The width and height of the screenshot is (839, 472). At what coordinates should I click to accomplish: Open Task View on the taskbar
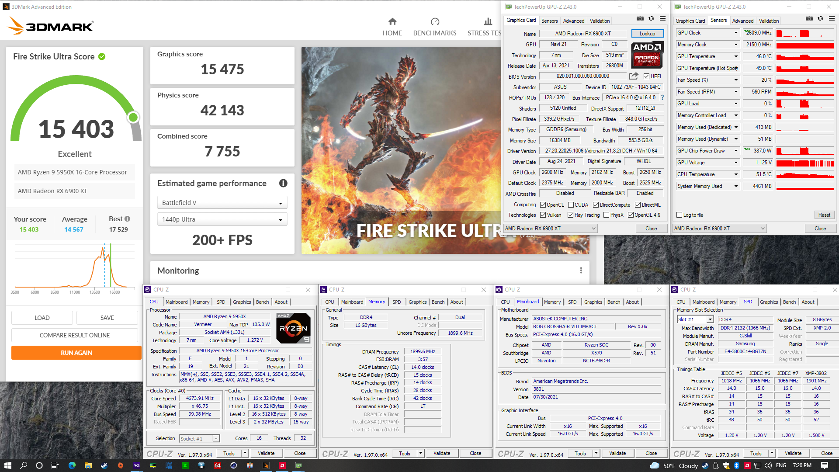click(55, 465)
